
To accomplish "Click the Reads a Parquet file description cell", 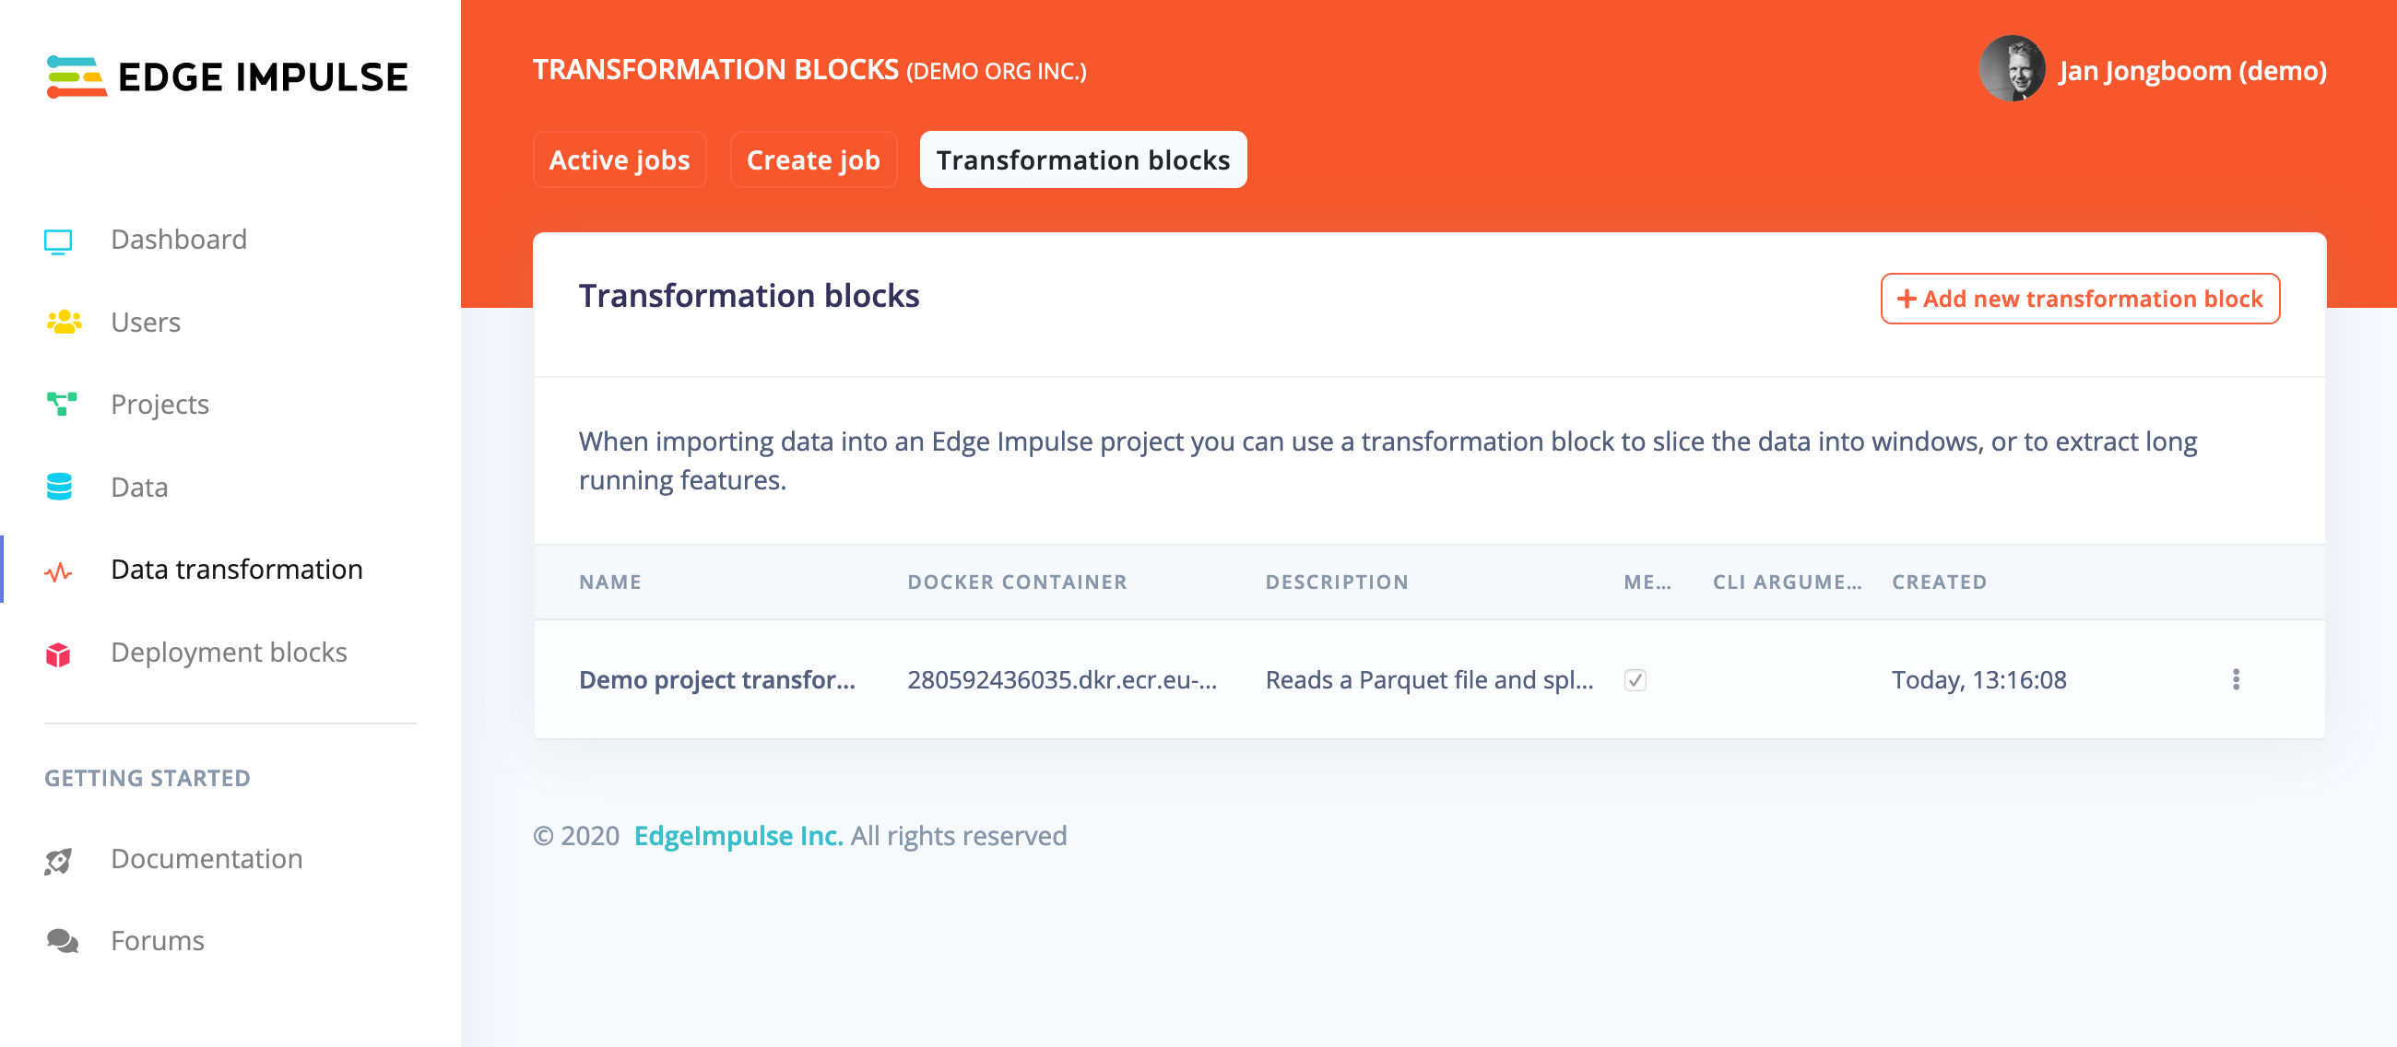I will coord(1429,679).
